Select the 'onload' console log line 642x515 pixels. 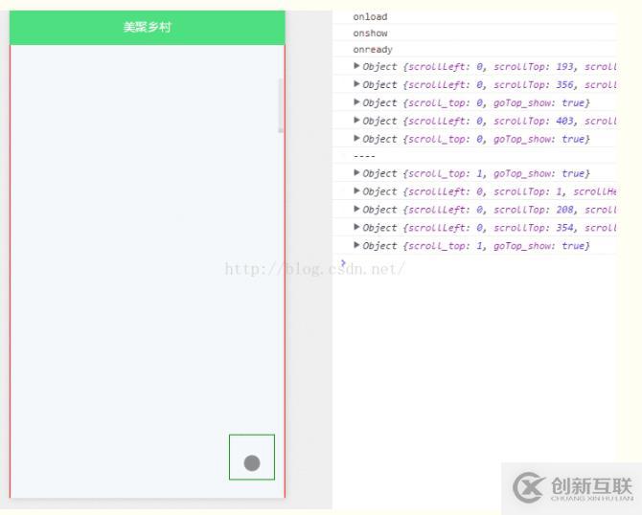[370, 17]
